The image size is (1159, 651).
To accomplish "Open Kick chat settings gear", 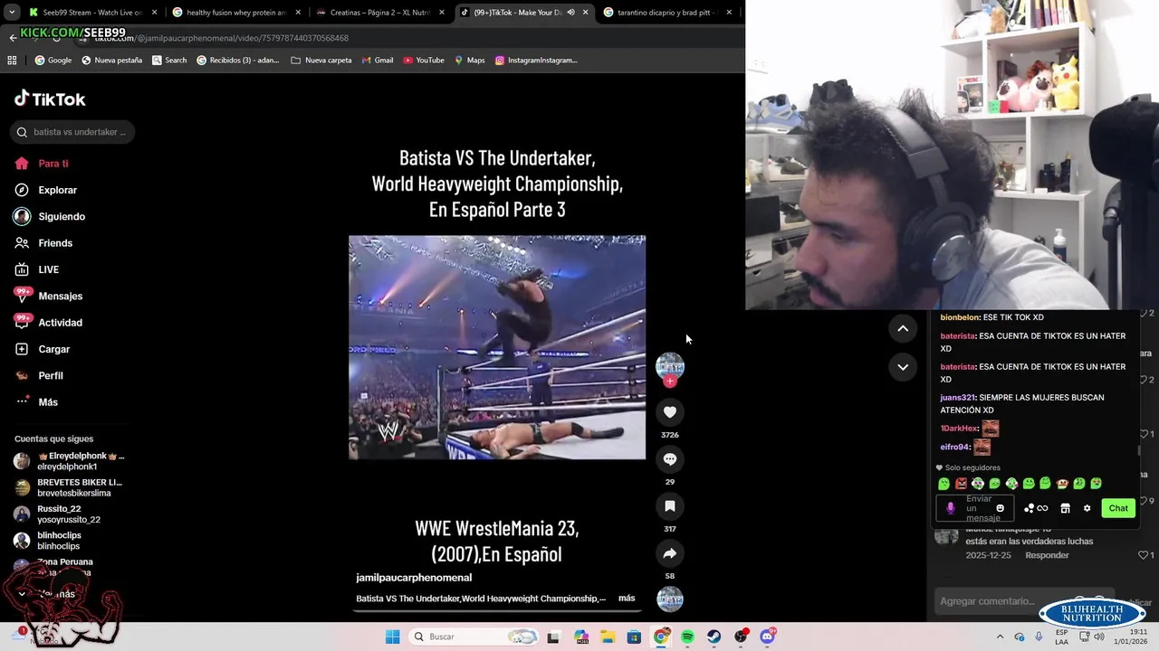I will pos(1087,508).
